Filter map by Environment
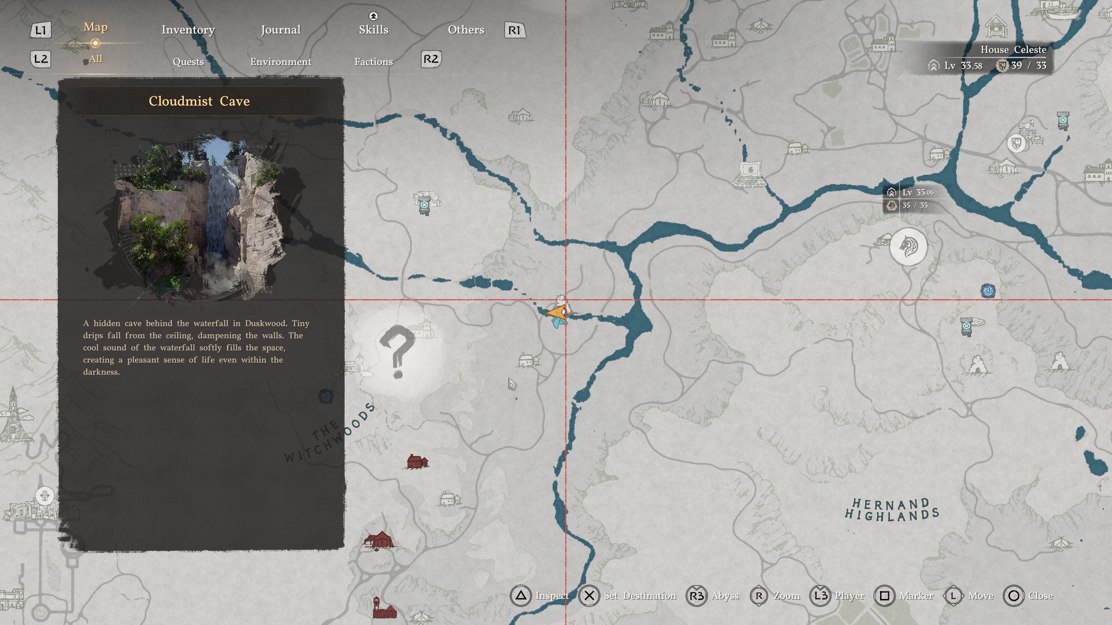 coord(281,62)
